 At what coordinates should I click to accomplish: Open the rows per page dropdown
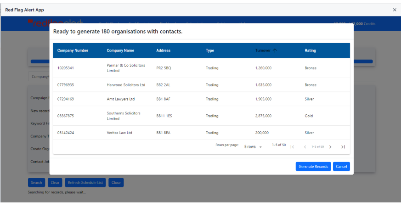(x=253, y=147)
